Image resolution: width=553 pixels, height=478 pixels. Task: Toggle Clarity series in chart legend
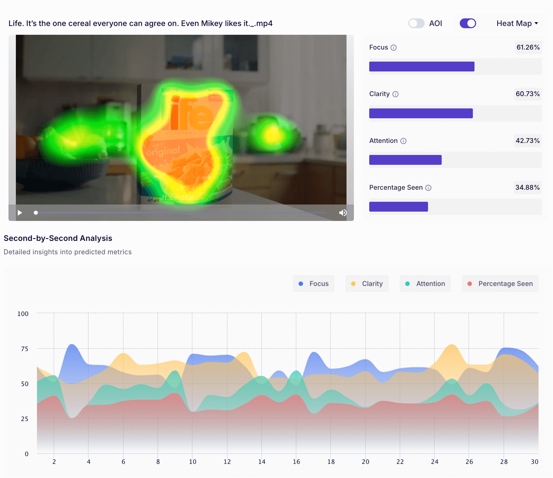tap(367, 284)
